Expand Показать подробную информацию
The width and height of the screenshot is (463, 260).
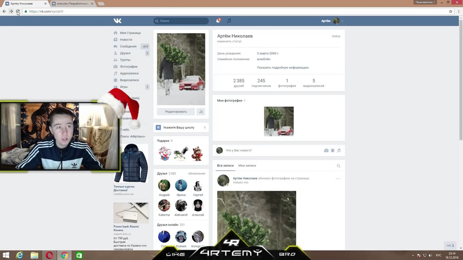(283, 68)
